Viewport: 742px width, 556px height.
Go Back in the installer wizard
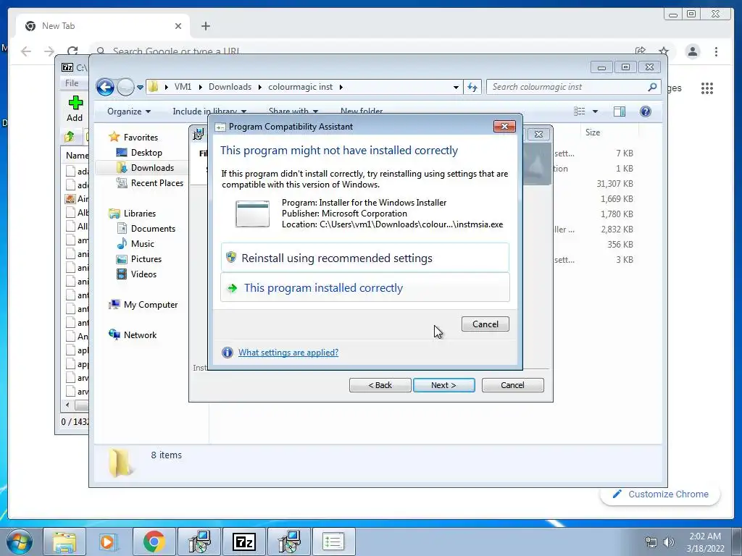click(x=380, y=385)
